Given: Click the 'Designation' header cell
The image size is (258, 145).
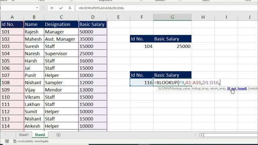Looking at the screenshot, I should pyautogui.click(x=61, y=24).
